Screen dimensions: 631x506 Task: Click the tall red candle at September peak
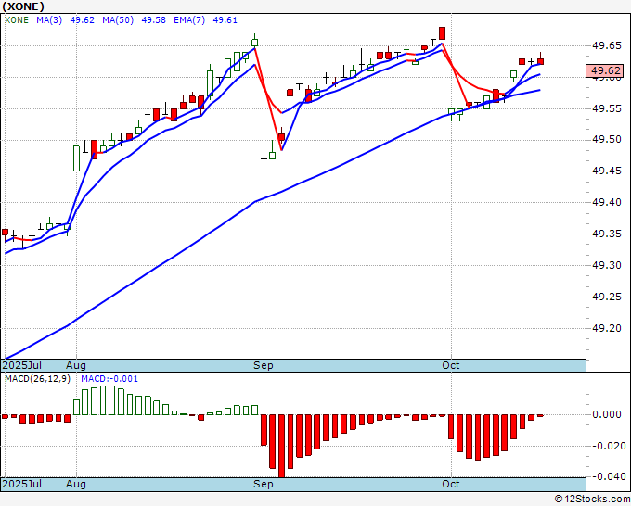443,33
